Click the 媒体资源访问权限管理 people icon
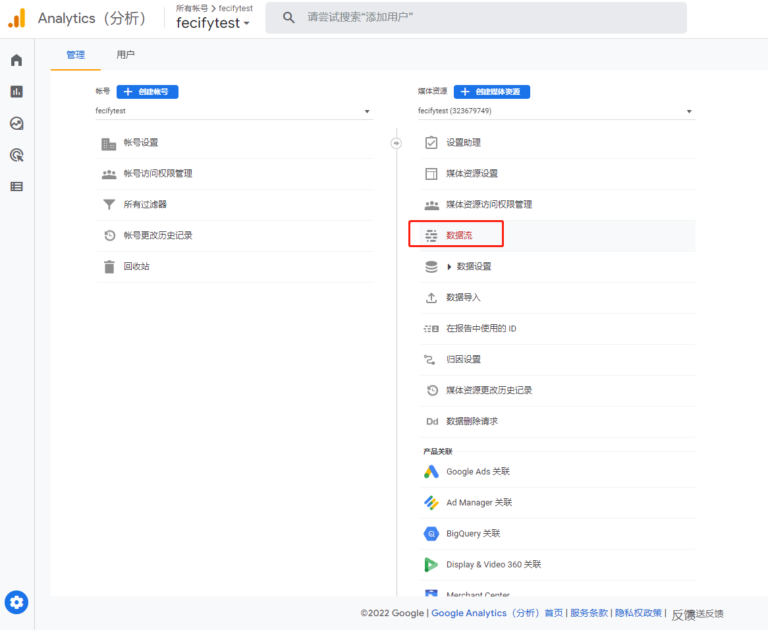Screen dimensions: 768x630 [x=431, y=205]
